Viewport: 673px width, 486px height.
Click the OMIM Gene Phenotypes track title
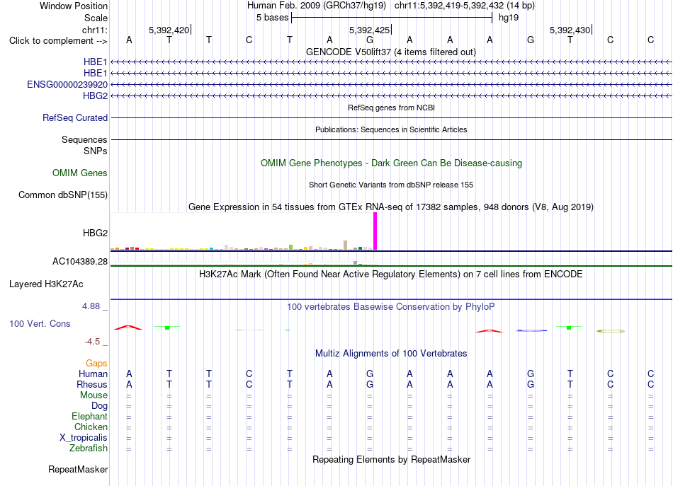pyautogui.click(x=392, y=163)
